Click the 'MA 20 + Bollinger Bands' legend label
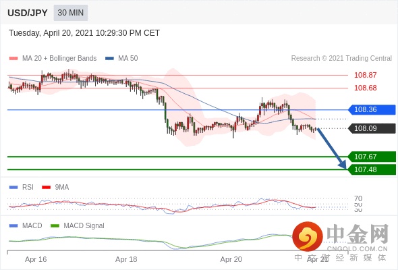 [x=59, y=59]
